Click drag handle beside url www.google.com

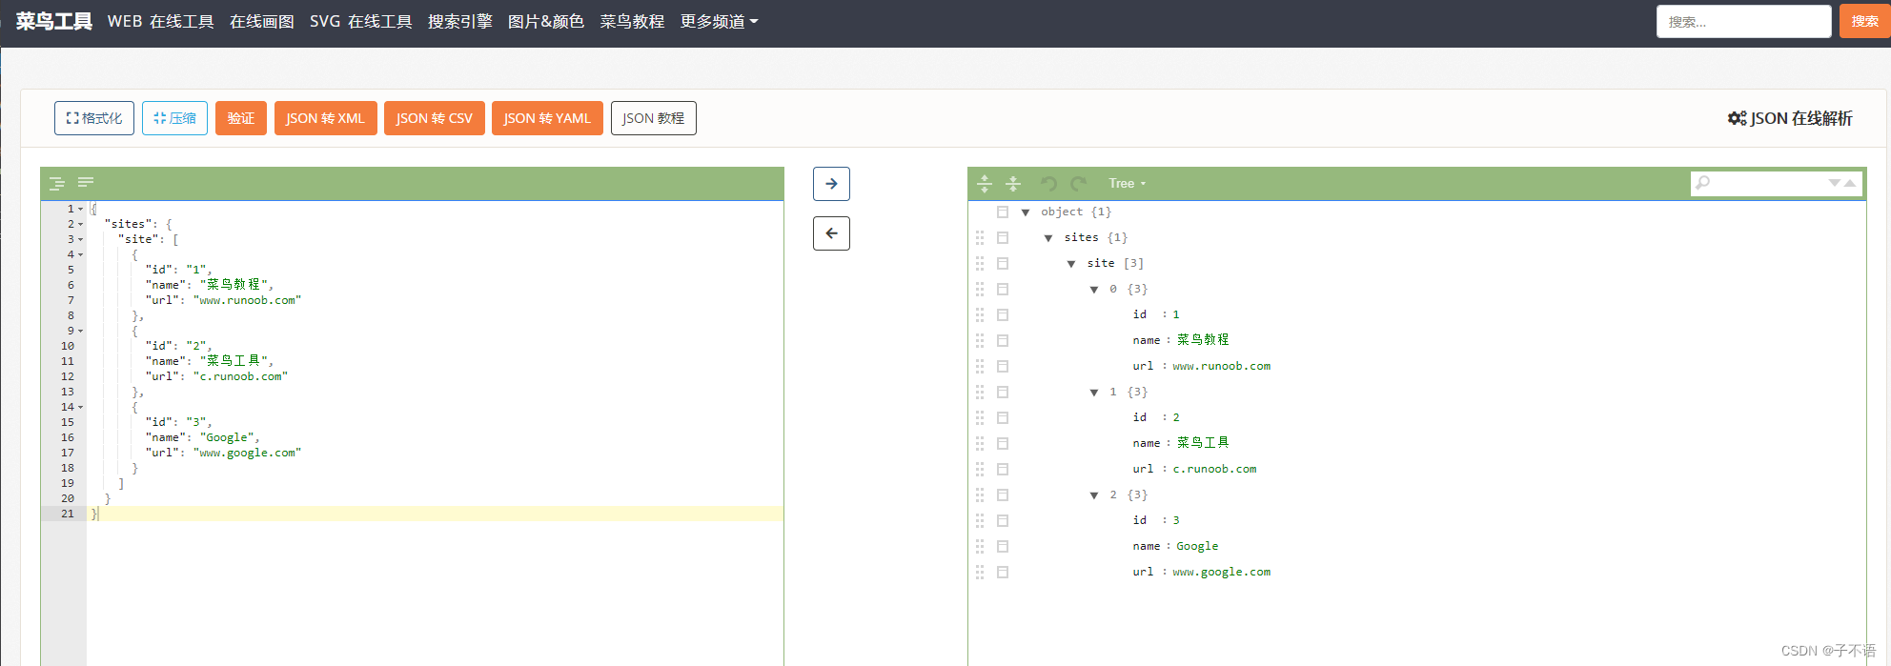point(980,572)
